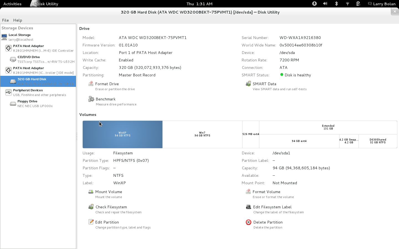
Task: Close the Disk Utility window
Action: click(395, 12)
